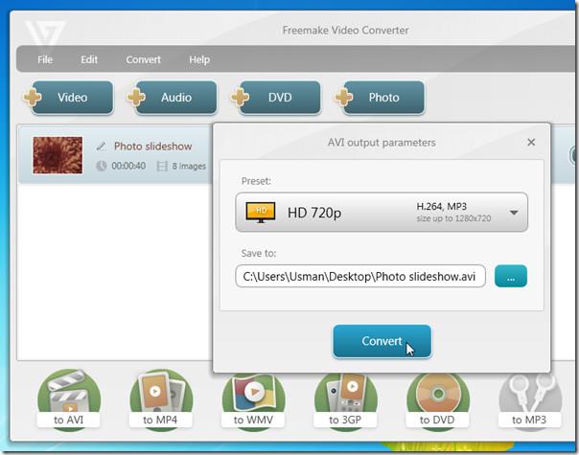Open the Help menu
Screen dimensions: 579x455
tap(199, 59)
